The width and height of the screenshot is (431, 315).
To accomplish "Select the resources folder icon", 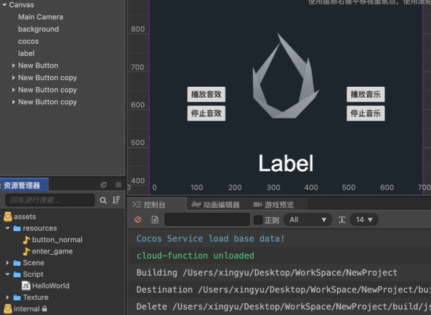I will click(17, 228).
